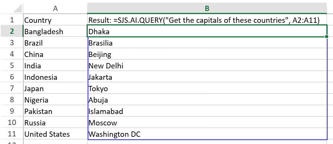Click the Beijing cell
This screenshot has width=333, height=144.
click(x=207, y=54)
